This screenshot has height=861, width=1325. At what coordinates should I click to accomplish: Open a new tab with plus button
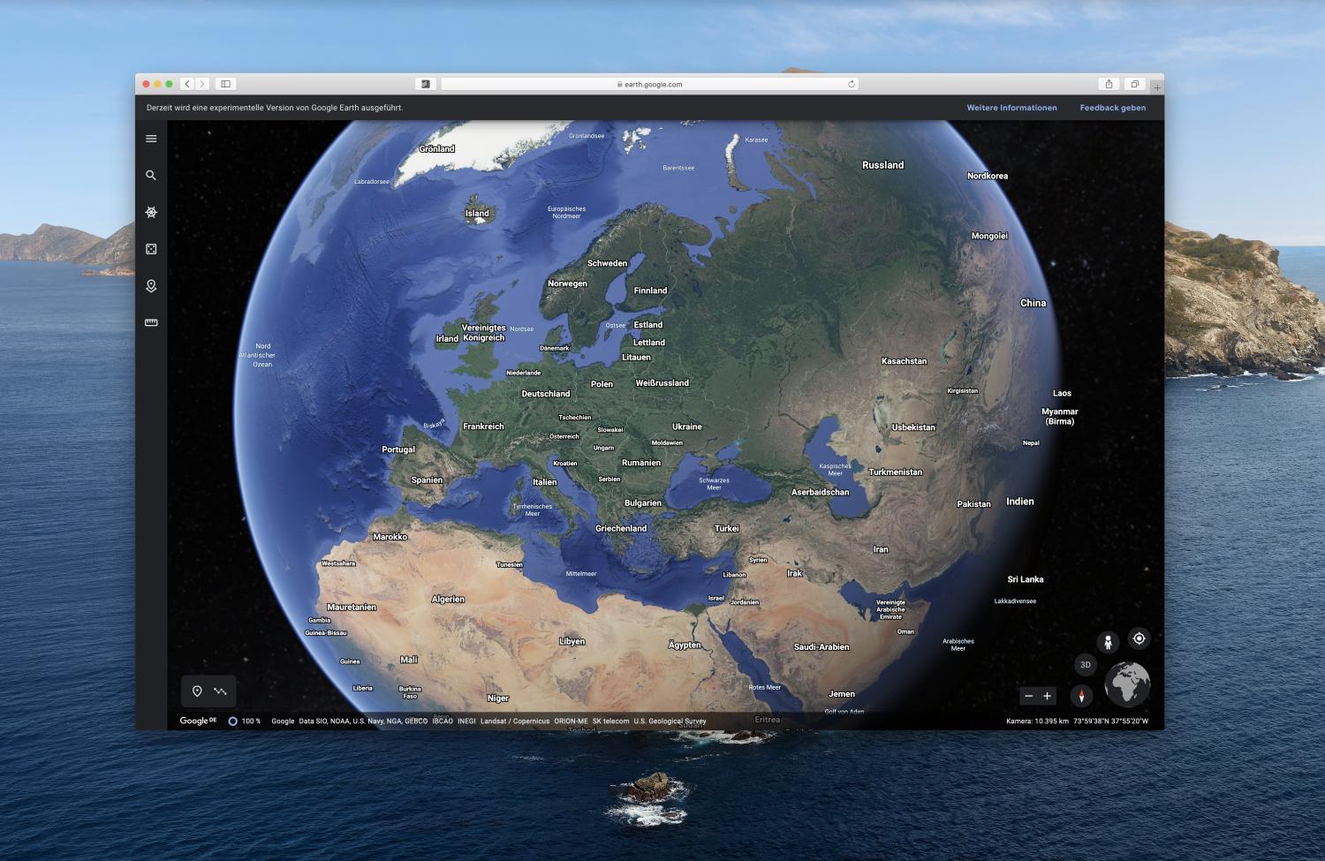(1157, 87)
